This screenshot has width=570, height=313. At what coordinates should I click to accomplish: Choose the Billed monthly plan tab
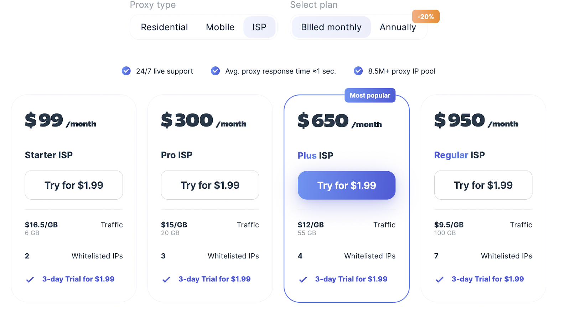tap(331, 27)
